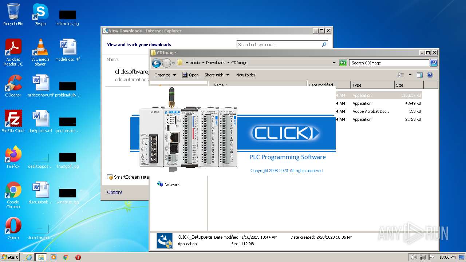This screenshot has height=262, width=466.
Task: Expand the recent pages dropdown
Action: click(x=174, y=63)
